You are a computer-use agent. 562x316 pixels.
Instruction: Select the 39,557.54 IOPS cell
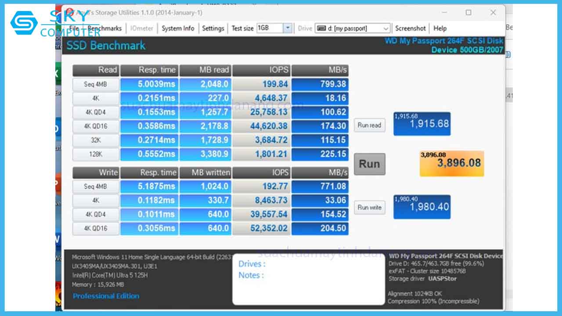262,214
